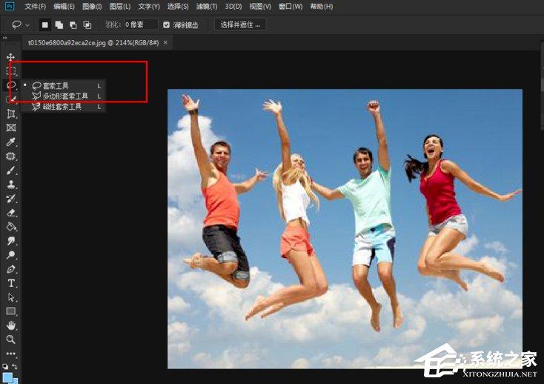The height and width of the screenshot is (384, 544).
Task: Select the Smudge tool
Action: pyautogui.click(x=11, y=241)
